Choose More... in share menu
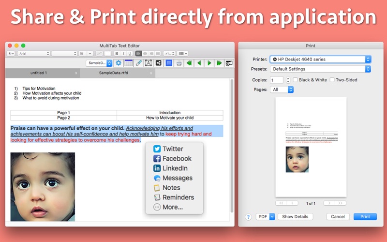This screenshot has height=242, width=387. (x=168, y=207)
